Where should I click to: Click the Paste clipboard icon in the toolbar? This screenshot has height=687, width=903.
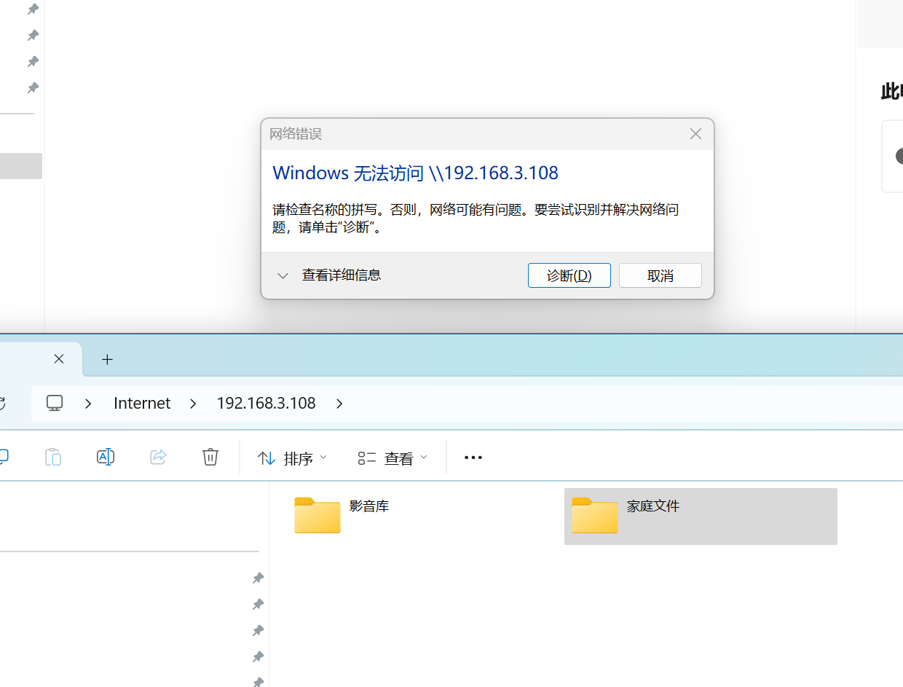pyautogui.click(x=53, y=457)
